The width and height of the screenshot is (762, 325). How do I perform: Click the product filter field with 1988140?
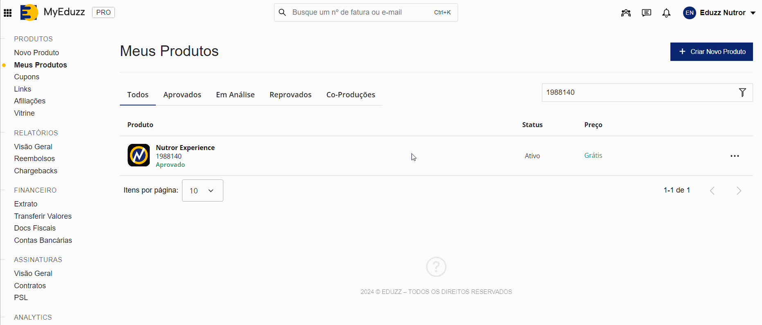coord(638,92)
